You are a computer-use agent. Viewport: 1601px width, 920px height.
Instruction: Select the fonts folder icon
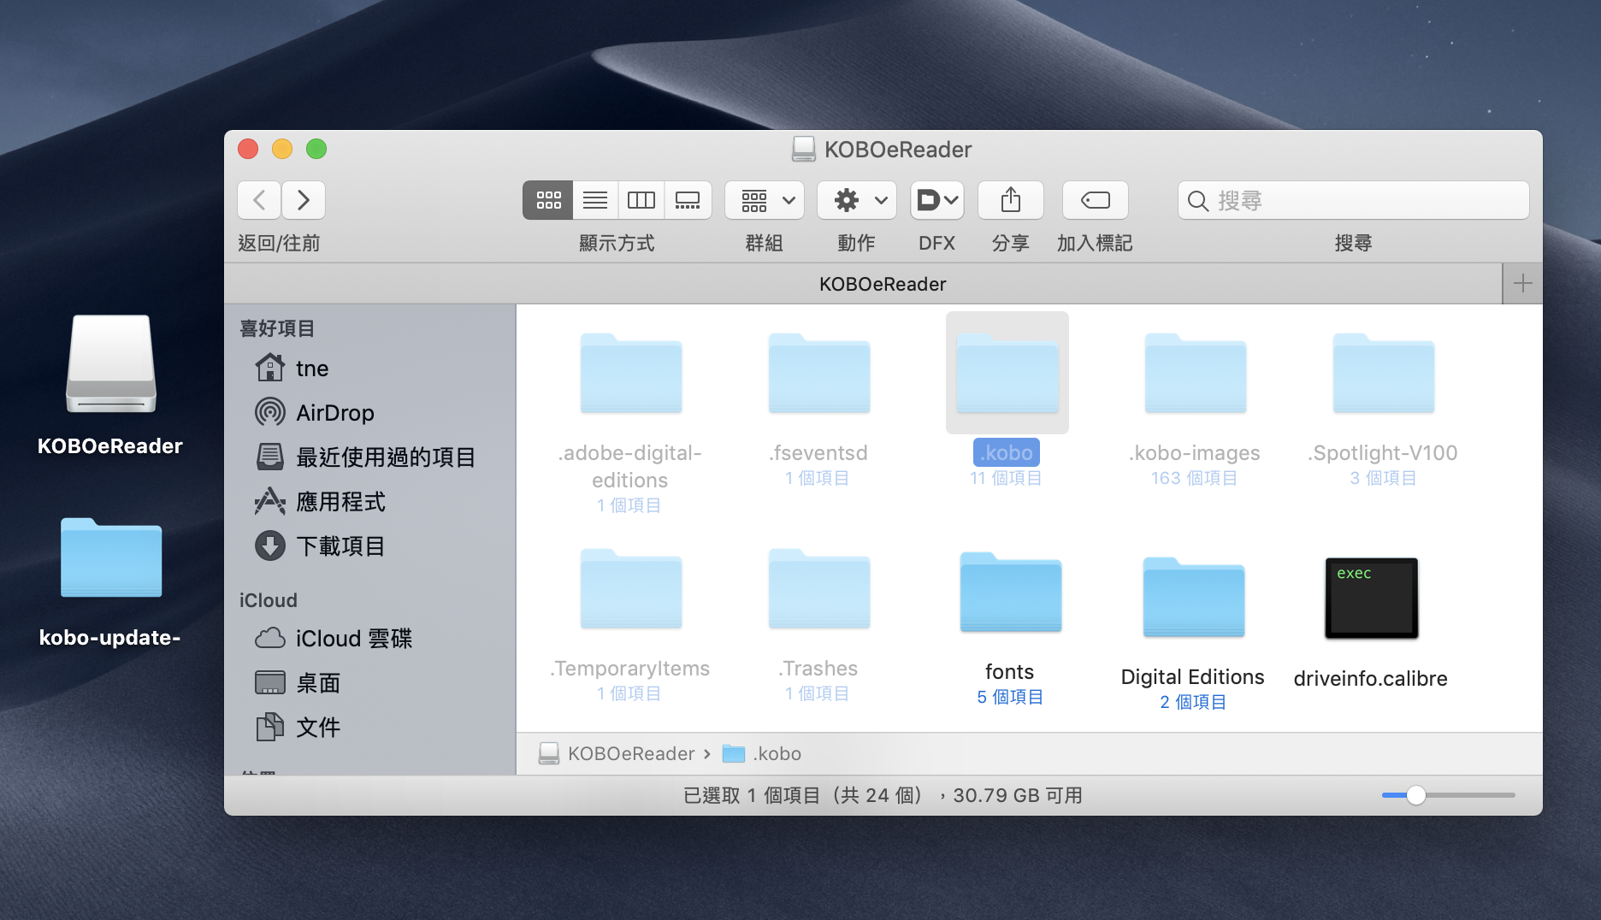coord(1011,593)
